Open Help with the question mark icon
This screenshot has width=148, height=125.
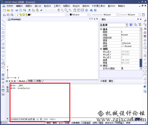pos(95,10)
